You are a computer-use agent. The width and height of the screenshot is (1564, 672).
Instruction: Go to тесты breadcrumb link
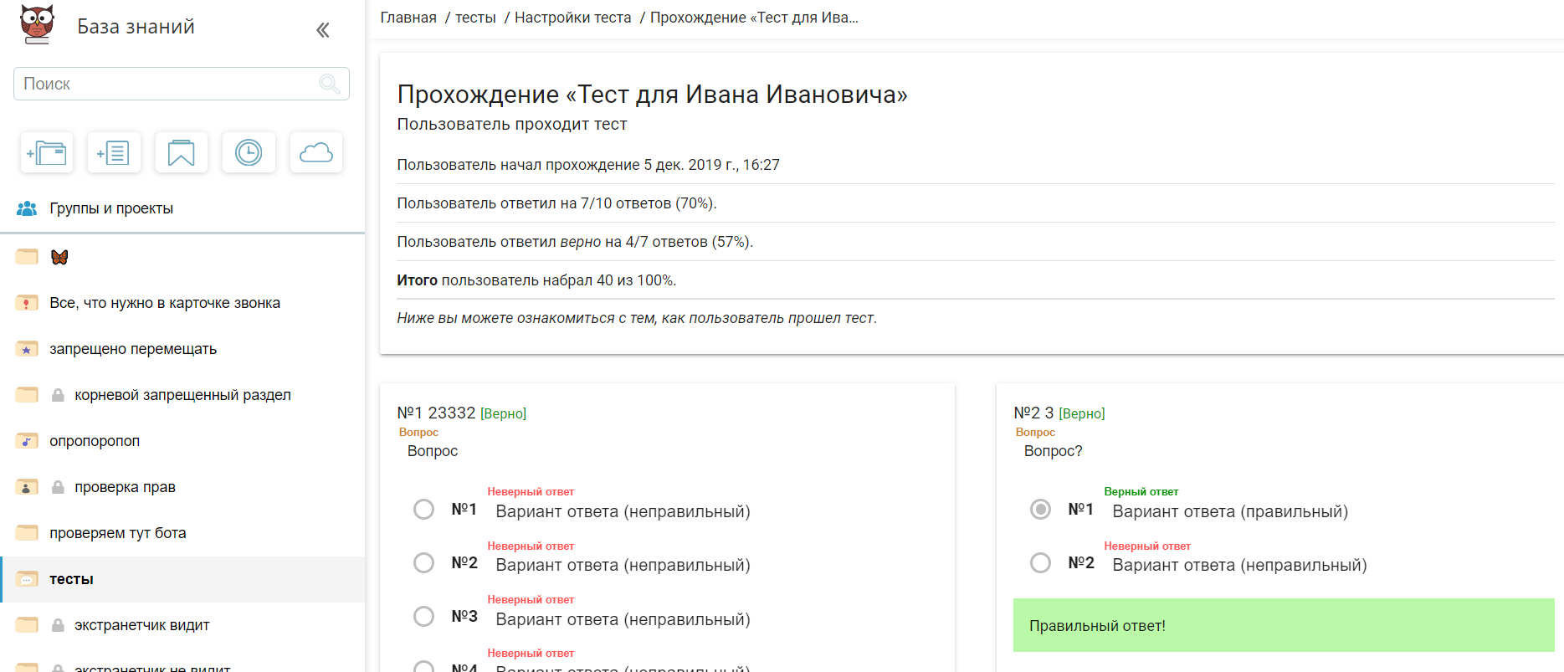(475, 18)
